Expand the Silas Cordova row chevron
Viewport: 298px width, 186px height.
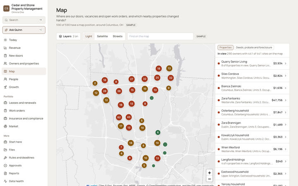(x=286, y=76)
